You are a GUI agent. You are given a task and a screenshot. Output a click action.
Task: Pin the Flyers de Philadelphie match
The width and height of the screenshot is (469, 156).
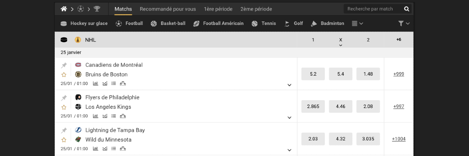[64, 97]
